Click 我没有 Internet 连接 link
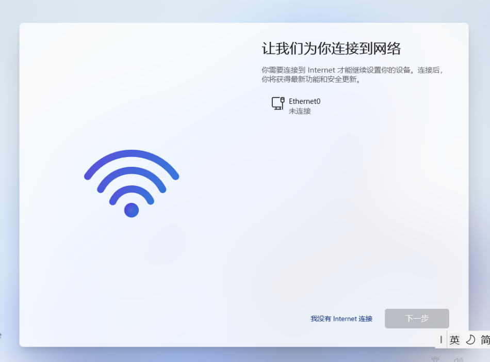 point(341,319)
